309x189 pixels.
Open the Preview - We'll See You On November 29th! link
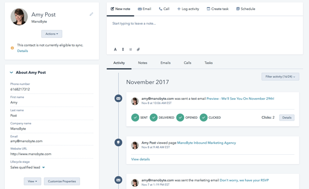pos(240,98)
